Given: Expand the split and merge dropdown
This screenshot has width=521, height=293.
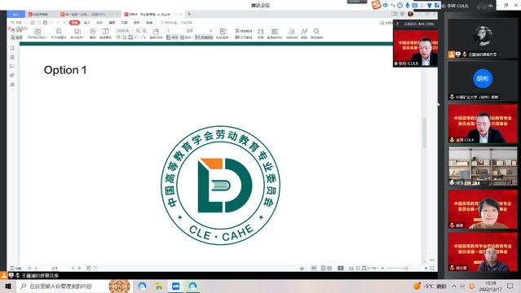Looking at the screenshot, I should click(x=77, y=33).
